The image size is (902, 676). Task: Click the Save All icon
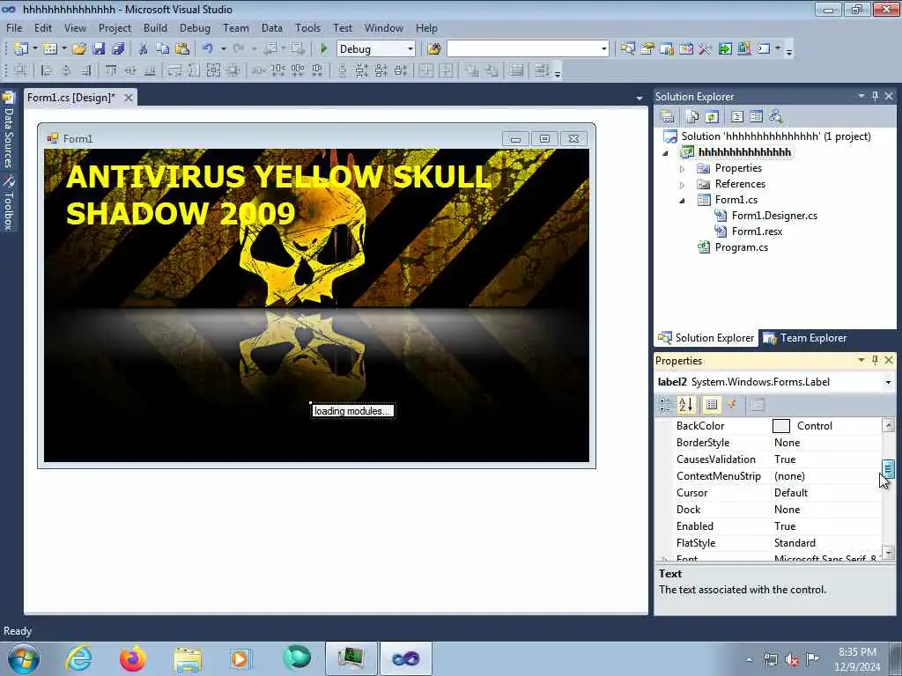click(x=119, y=49)
